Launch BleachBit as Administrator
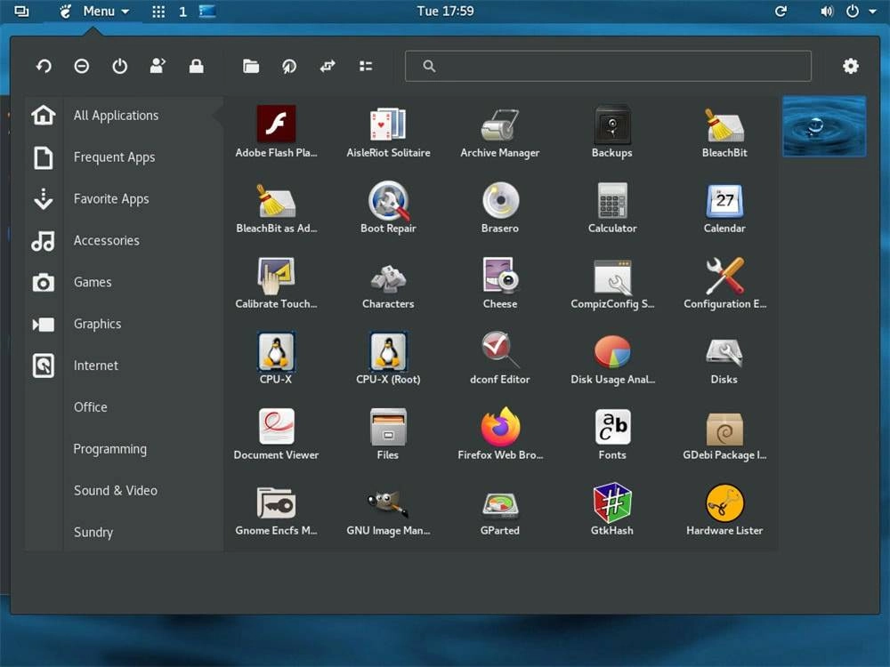The image size is (890, 667). (x=276, y=207)
